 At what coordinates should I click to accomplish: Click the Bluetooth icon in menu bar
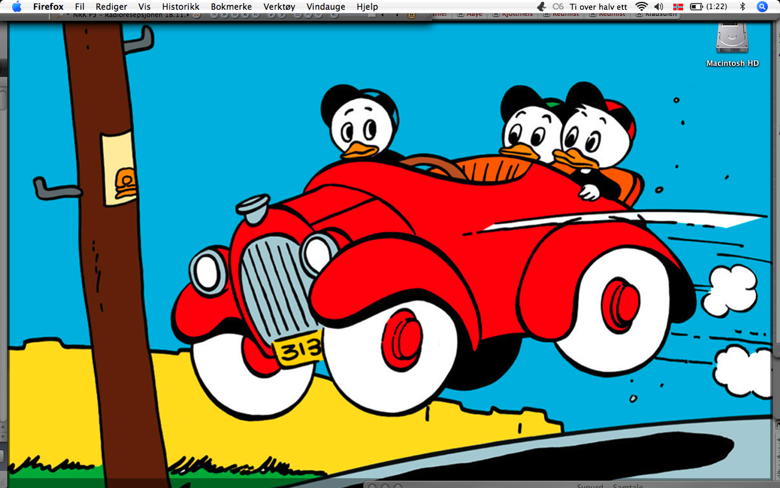(x=742, y=7)
